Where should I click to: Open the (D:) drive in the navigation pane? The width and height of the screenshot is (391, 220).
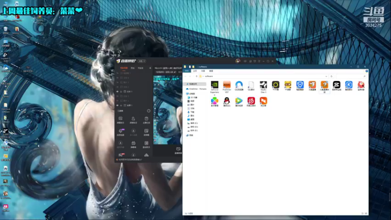pos(194,127)
